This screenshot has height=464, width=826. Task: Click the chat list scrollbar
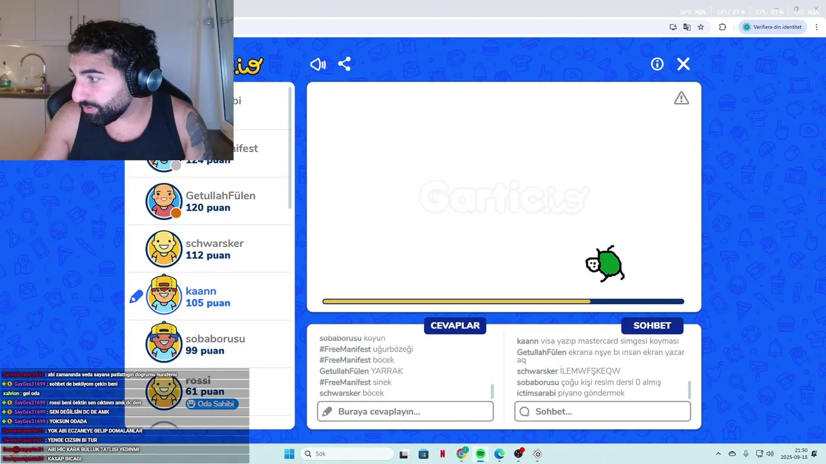[x=690, y=389]
